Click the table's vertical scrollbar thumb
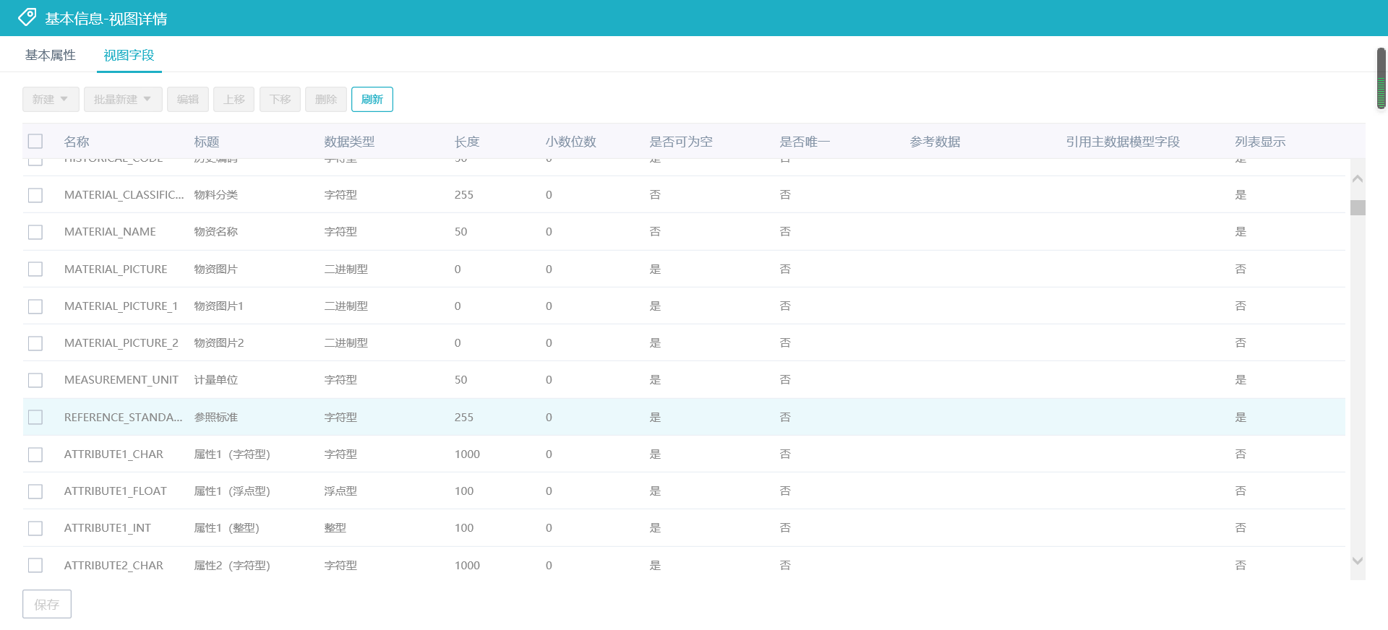This screenshot has width=1388, height=630. point(1358,207)
